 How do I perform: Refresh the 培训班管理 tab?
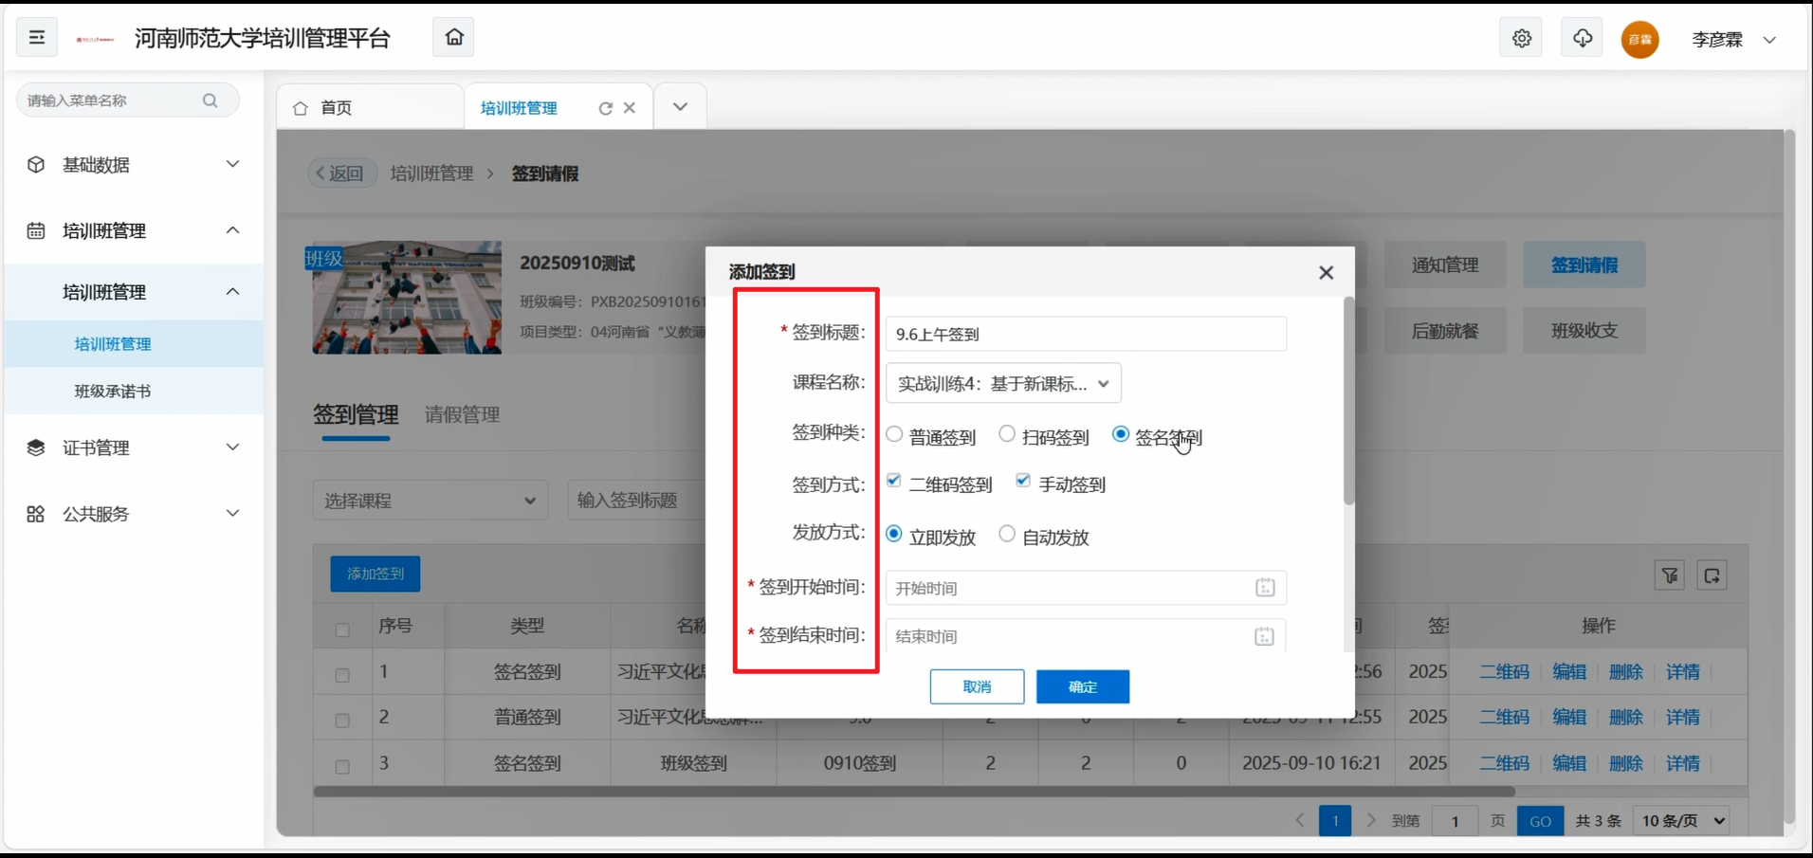click(x=605, y=108)
